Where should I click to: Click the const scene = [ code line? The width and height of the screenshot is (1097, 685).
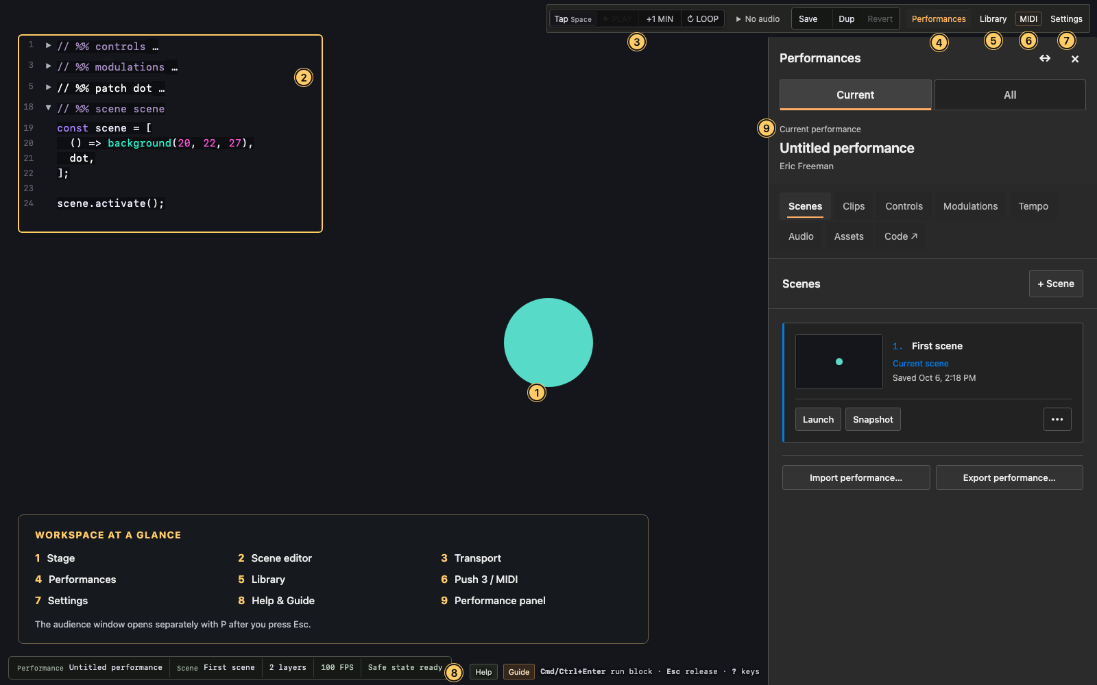104,128
